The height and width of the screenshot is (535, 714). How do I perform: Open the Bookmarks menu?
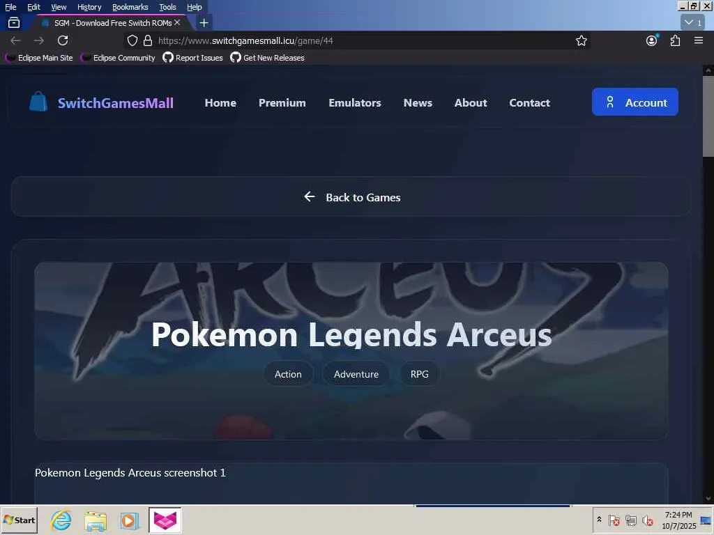(x=130, y=7)
